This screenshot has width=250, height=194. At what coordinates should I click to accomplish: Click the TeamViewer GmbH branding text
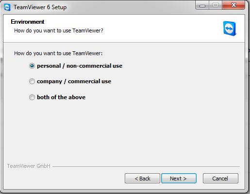tap(29, 166)
